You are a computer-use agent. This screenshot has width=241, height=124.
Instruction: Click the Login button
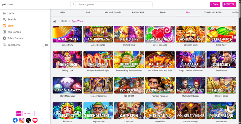pyautogui.click(x=215, y=4)
